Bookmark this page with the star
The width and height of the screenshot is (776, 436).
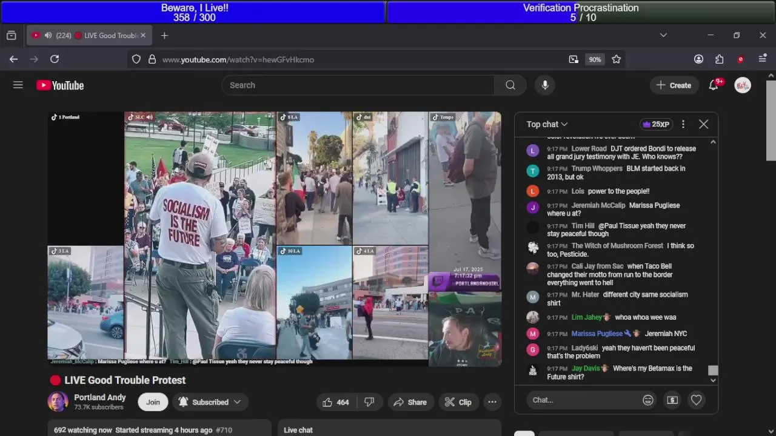coord(617,59)
